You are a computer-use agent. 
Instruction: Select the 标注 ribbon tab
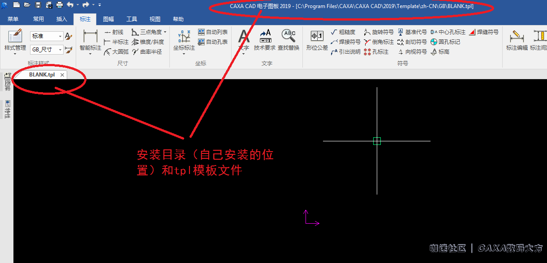click(x=85, y=19)
